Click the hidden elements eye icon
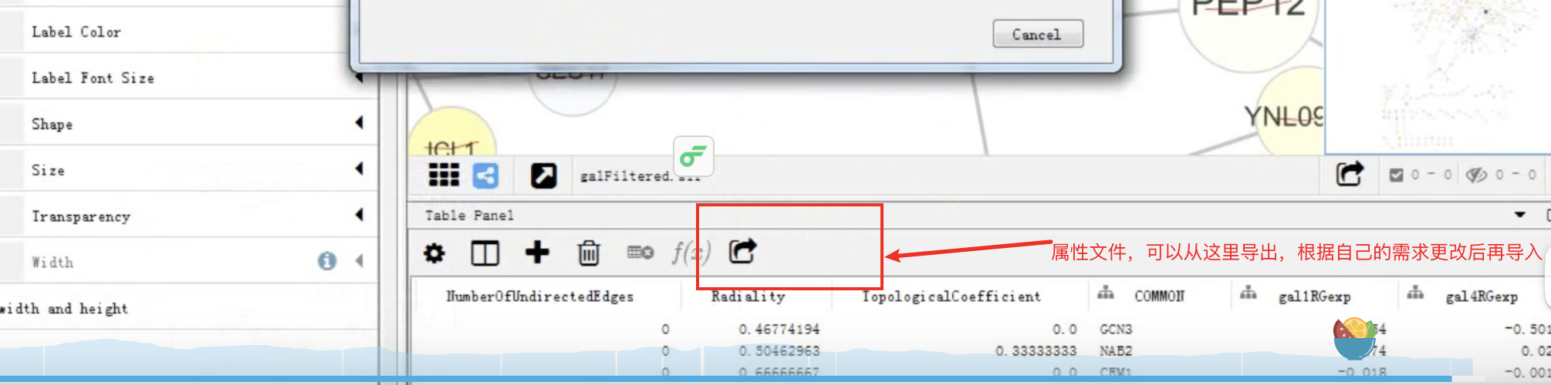This screenshot has width=1551, height=385. click(1476, 175)
